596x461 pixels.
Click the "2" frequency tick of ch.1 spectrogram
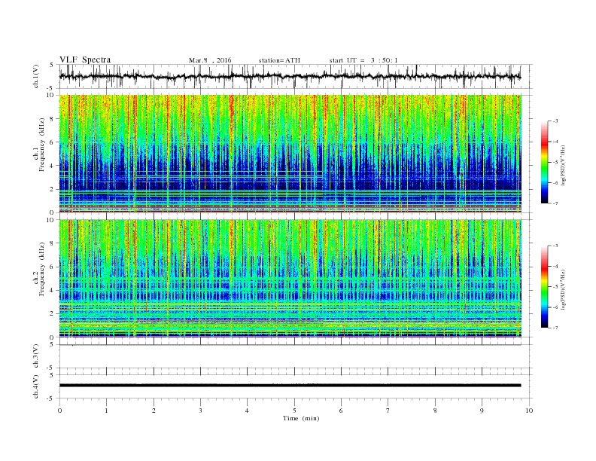(53, 189)
